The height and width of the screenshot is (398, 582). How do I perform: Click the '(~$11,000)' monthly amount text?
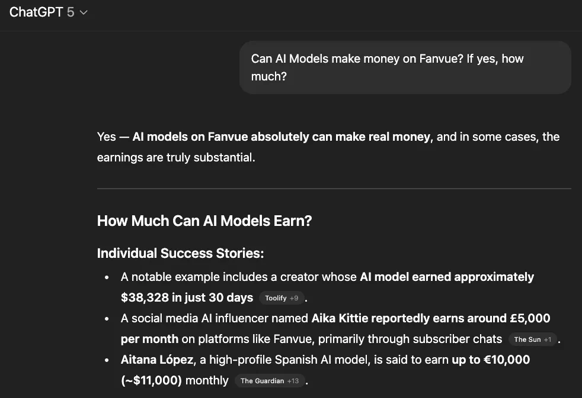click(x=151, y=380)
